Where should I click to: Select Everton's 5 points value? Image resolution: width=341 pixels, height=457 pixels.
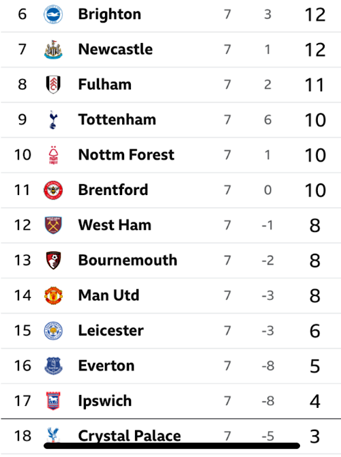(315, 366)
